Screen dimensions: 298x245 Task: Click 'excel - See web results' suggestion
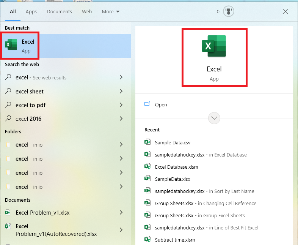tap(41, 77)
